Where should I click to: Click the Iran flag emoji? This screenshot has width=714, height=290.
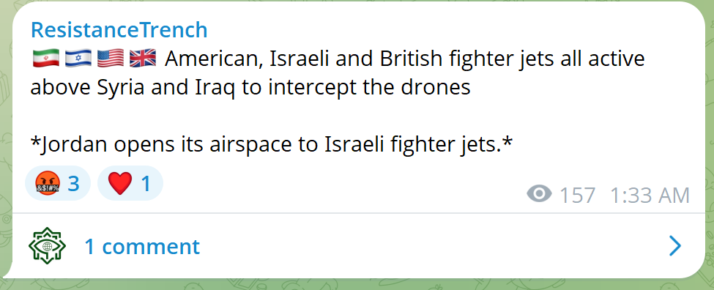[46, 59]
